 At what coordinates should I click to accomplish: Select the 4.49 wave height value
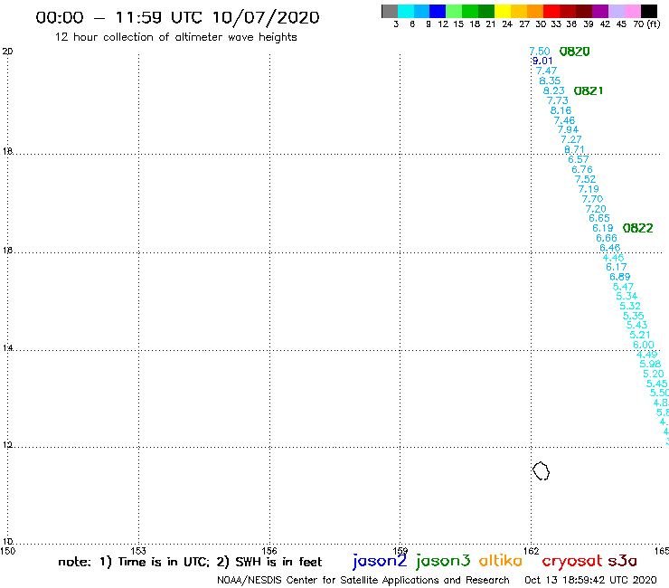point(647,355)
